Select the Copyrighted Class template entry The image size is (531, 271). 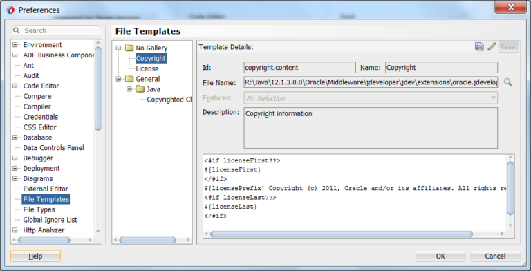169,100
